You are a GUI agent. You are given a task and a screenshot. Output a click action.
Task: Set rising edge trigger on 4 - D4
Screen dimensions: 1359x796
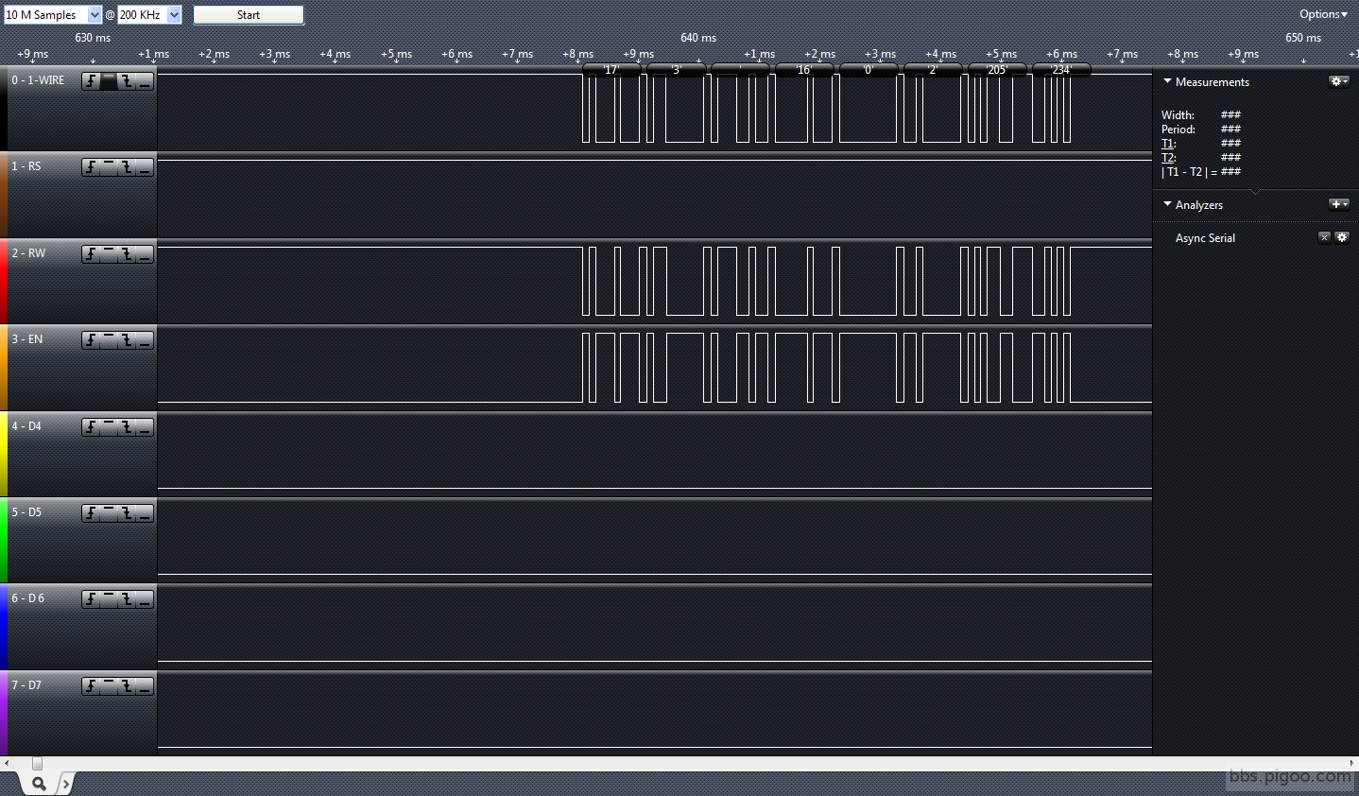(x=91, y=427)
